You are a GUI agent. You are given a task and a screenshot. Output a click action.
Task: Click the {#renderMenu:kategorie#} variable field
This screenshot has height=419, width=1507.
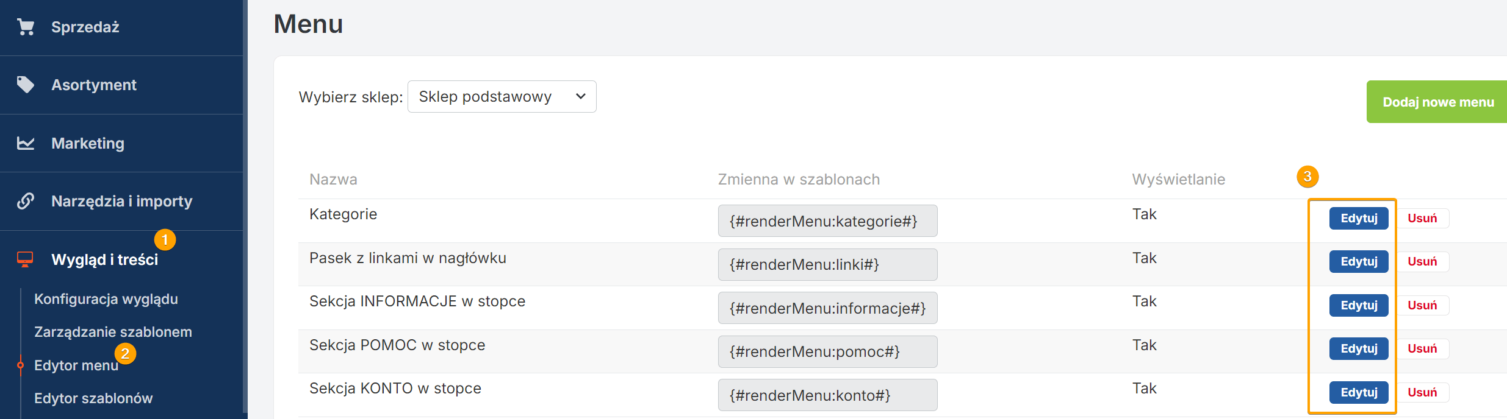(827, 221)
